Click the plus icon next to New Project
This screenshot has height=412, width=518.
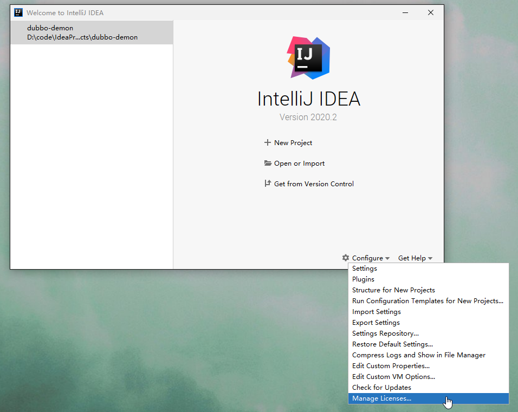click(x=267, y=142)
